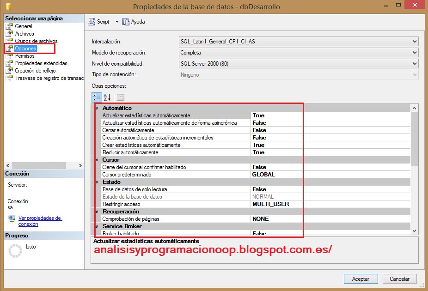Switch to categorized view icon
Viewport: 428px width, 291px height.
(97, 97)
